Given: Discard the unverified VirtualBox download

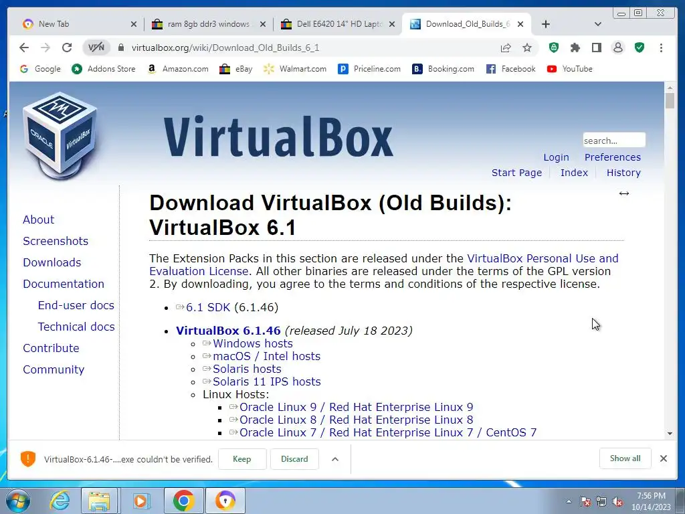Looking at the screenshot, I should (x=294, y=459).
